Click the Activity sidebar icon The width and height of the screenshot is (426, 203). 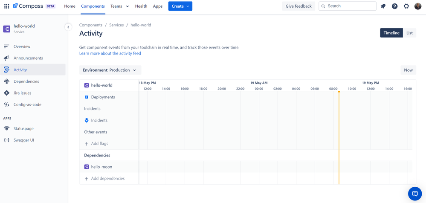pyautogui.click(x=7, y=70)
